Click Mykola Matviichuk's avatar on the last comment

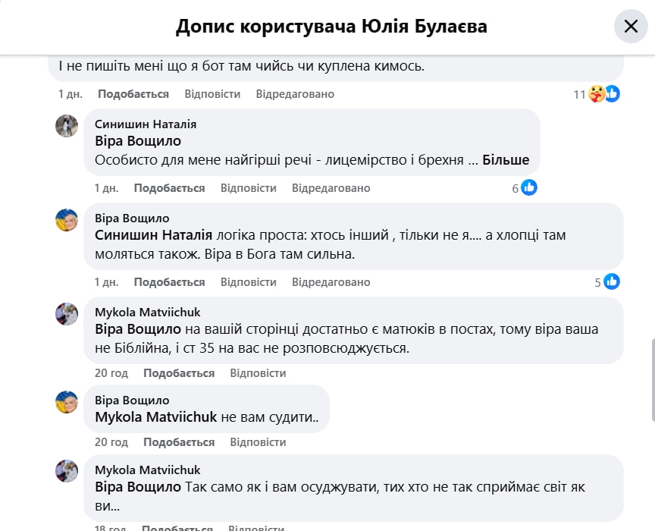tap(67, 471)
